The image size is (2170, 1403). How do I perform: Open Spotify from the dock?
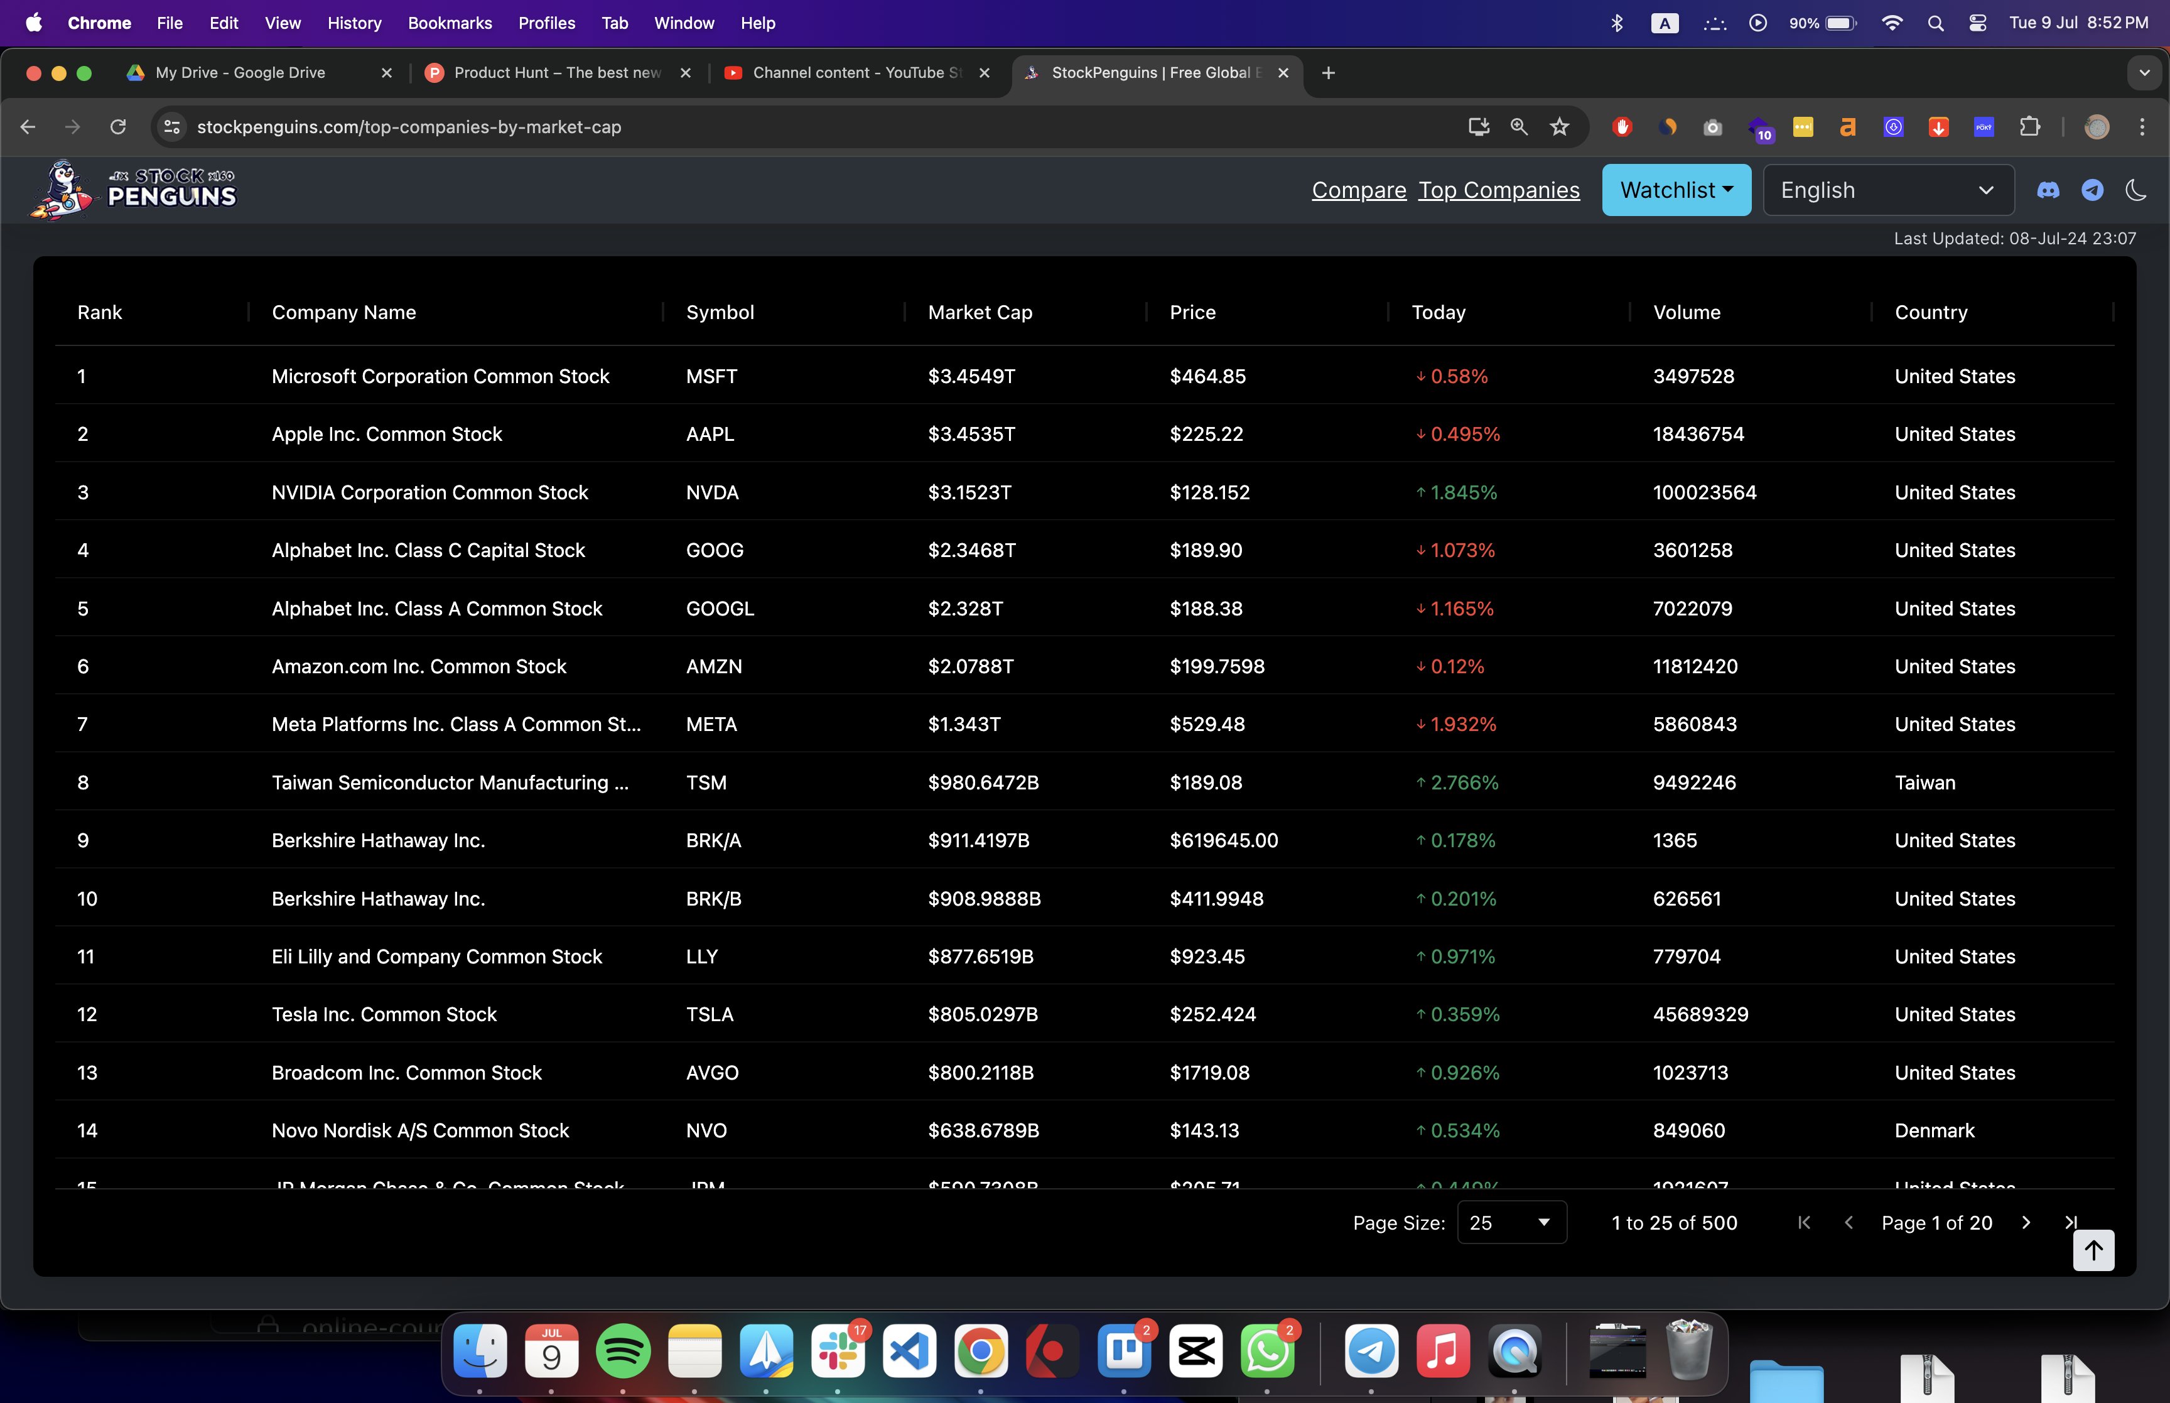click(623, 1351)
